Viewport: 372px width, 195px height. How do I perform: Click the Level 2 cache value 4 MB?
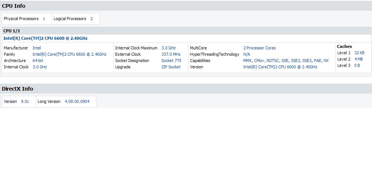359,59
